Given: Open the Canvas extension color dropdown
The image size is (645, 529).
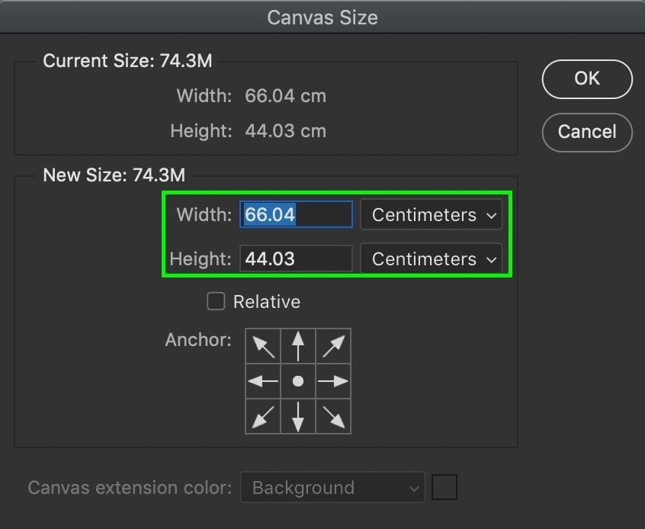Looking at the screenshot, I should point(332,487).
